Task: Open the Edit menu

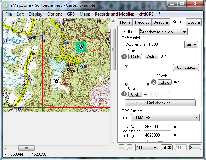Action: click(20, 14)
